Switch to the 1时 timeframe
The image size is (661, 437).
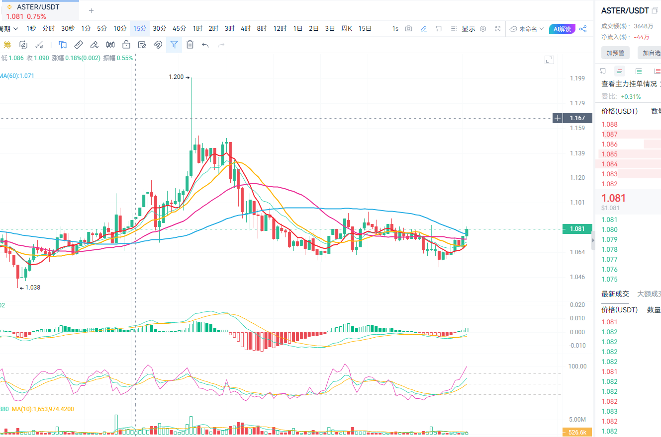(197, 29)
